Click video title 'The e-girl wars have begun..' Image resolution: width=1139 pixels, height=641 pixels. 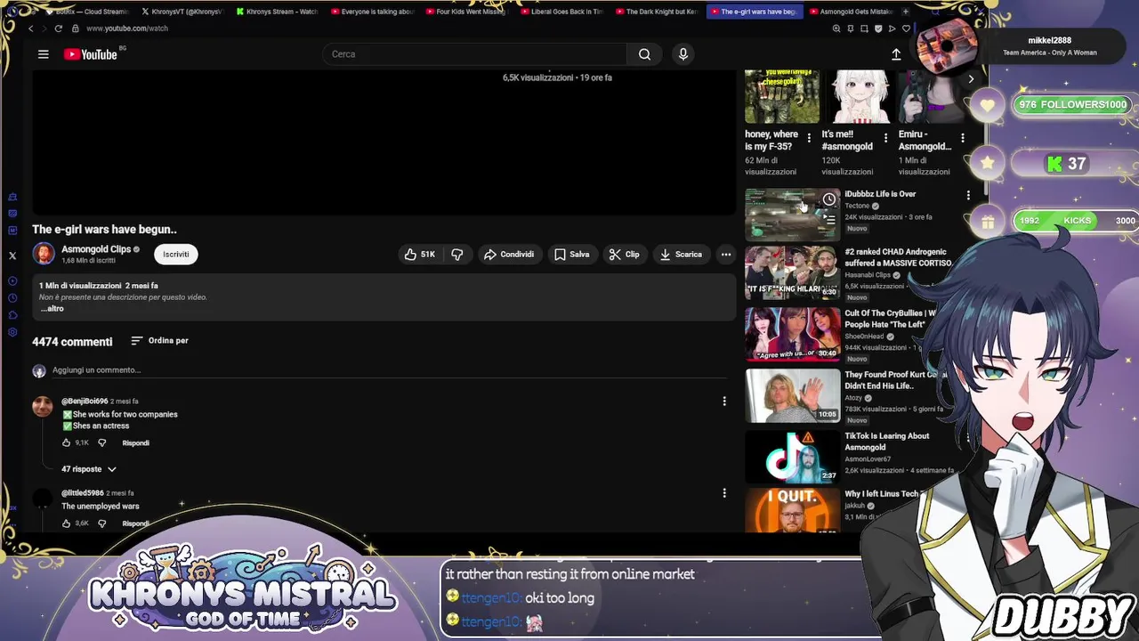(104, 230)
